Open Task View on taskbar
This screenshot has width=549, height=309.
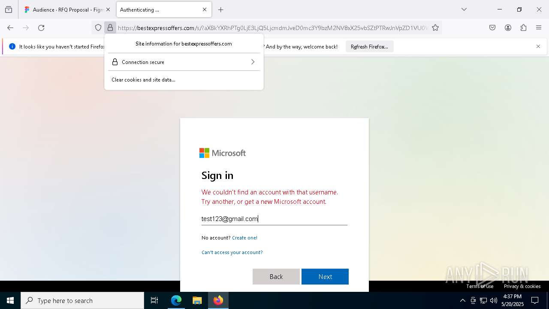coord(154,301)
